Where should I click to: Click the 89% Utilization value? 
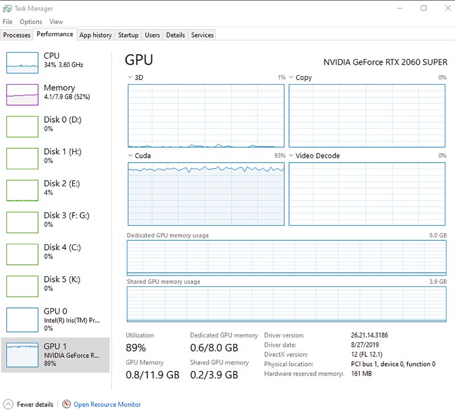(x=136, y=348)
